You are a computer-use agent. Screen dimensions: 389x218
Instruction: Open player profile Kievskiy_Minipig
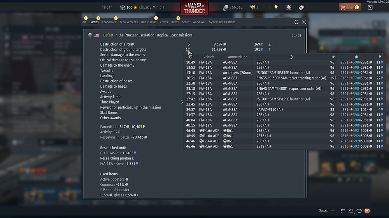[x=151, y=7]
